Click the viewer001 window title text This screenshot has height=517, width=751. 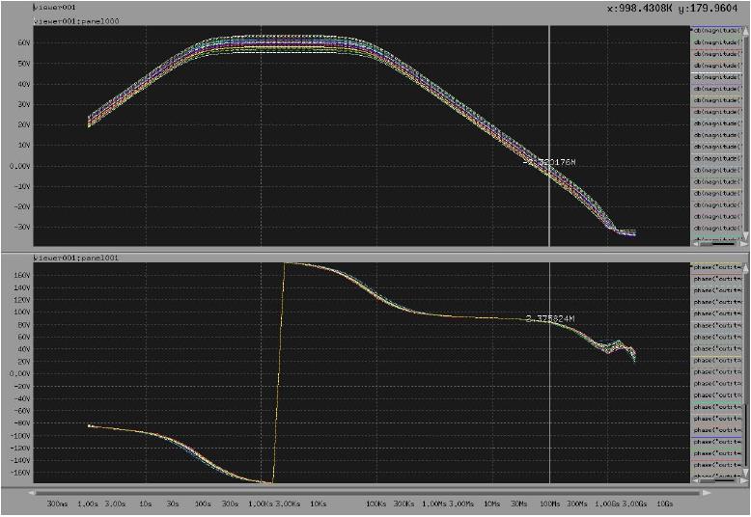pos(54,7)
